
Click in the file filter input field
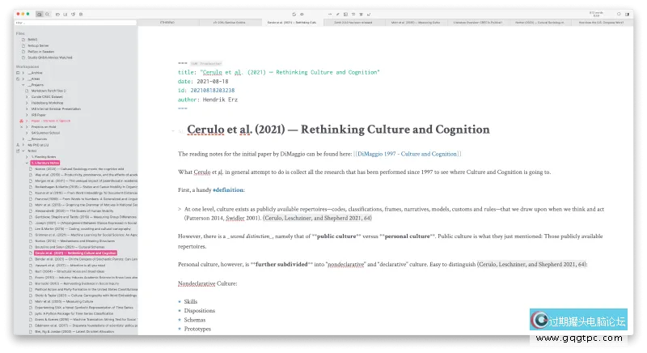[x=75, y=23]
